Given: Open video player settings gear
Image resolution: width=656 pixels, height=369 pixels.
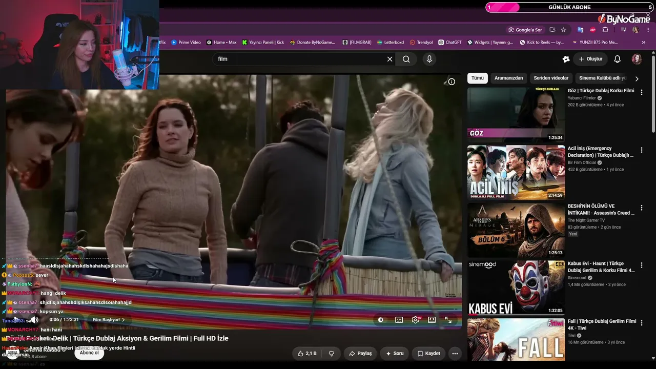Looking at the screenshot, I should pos(416,320).
